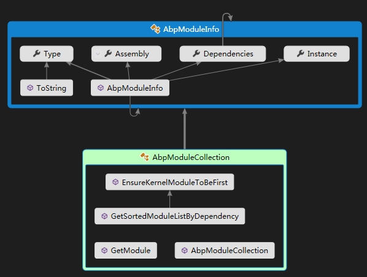This screenshot has height=277, width=367.
Task: Select the GetSortedModuleListByDependency method node
Action: [x=169, y=216]
